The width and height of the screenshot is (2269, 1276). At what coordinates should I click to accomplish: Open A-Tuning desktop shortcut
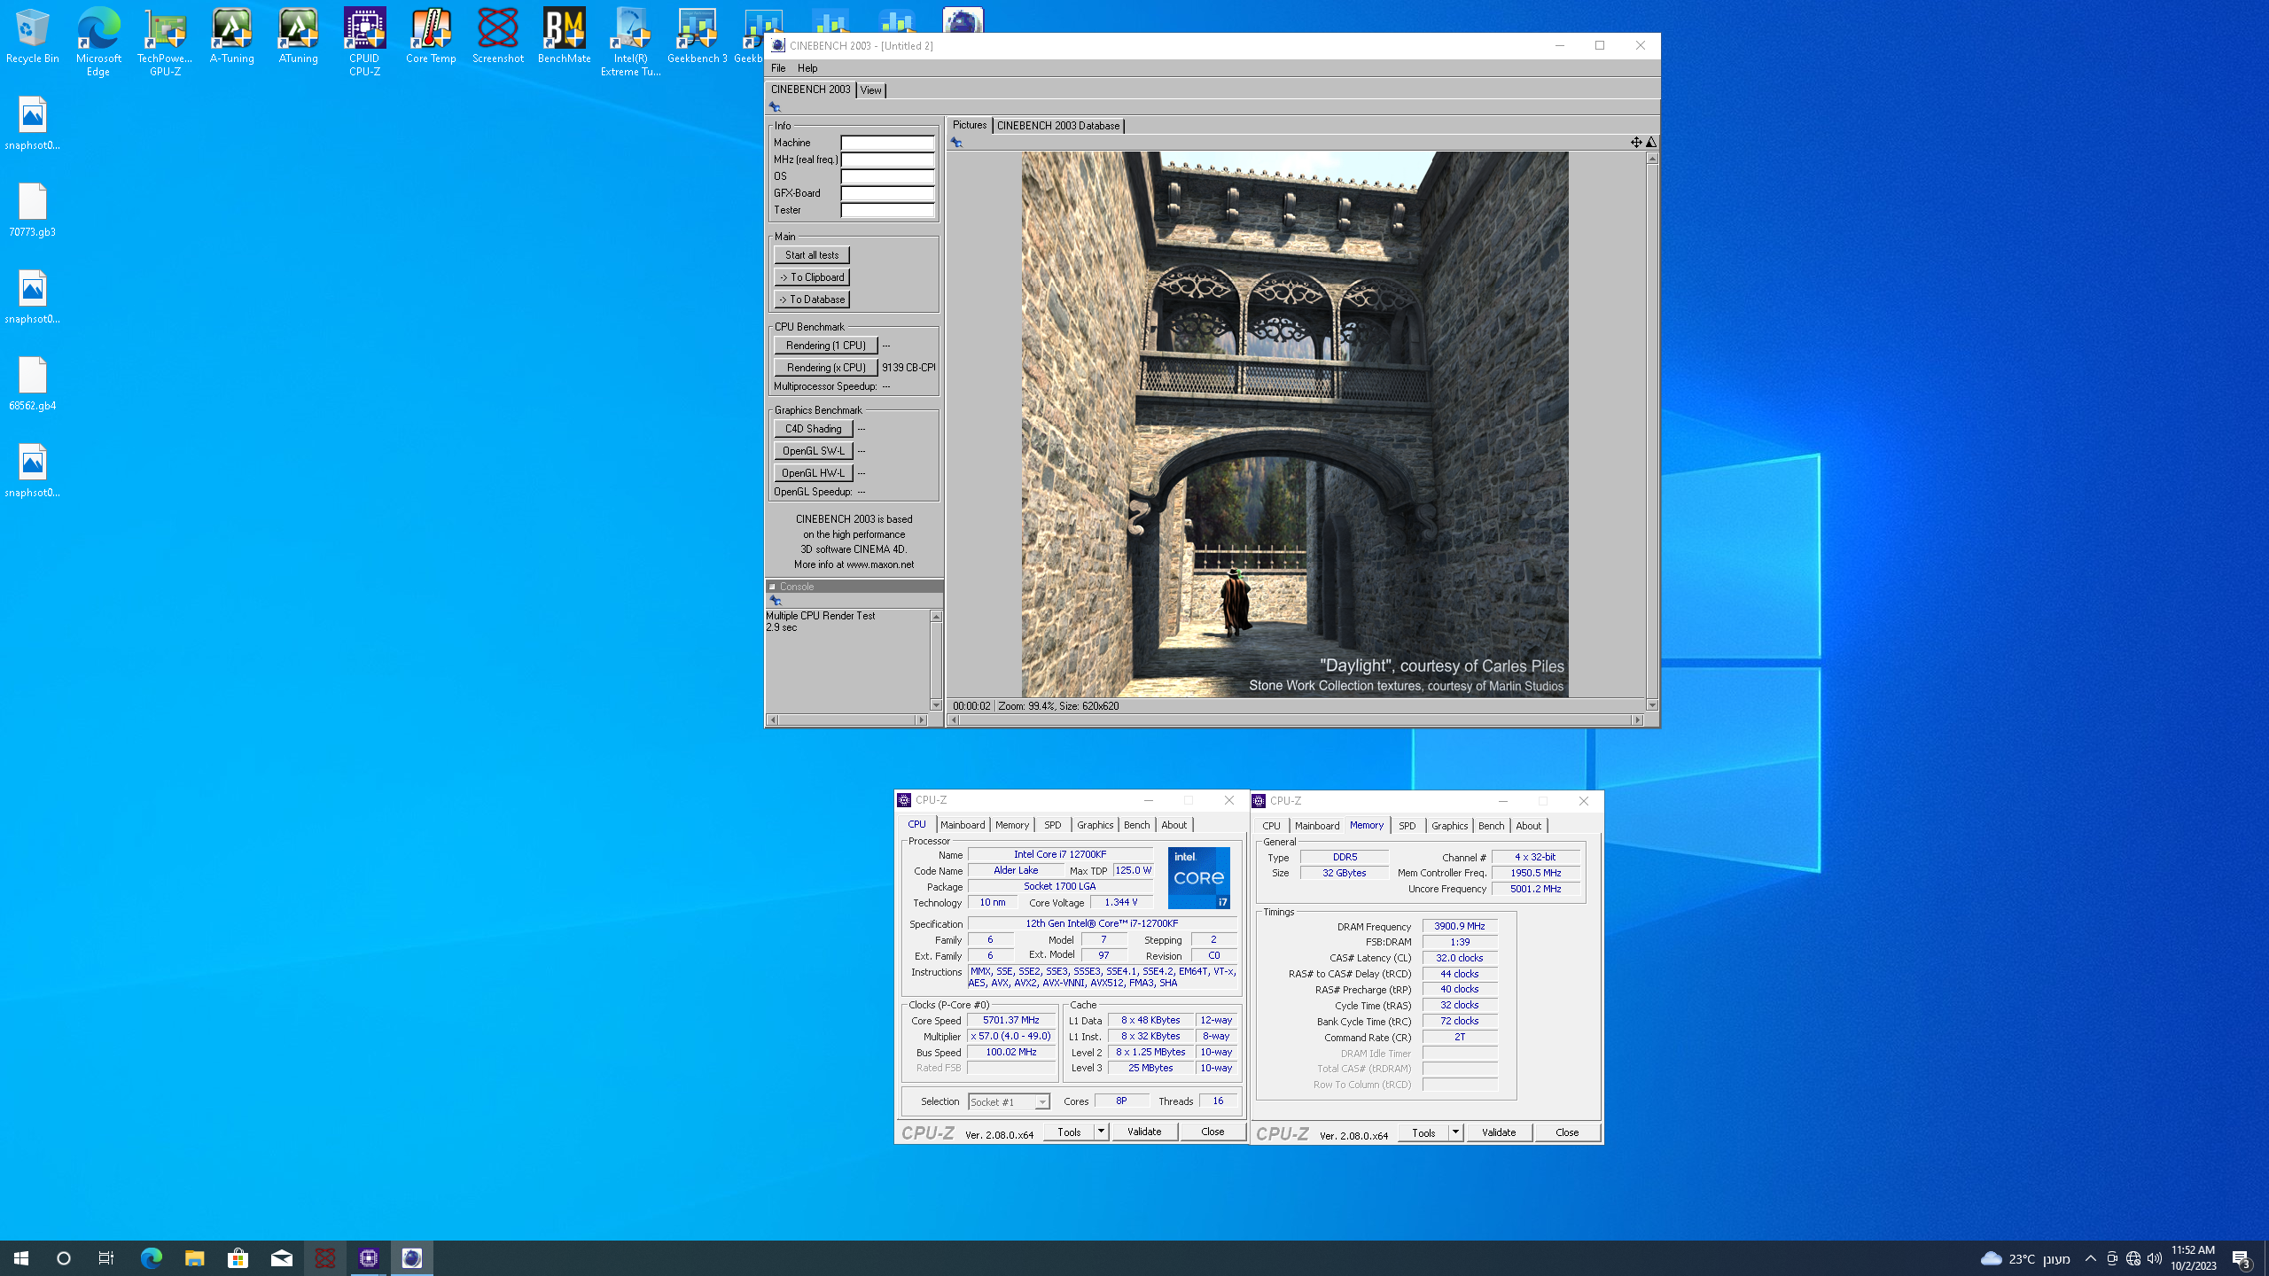pos(231,37)
